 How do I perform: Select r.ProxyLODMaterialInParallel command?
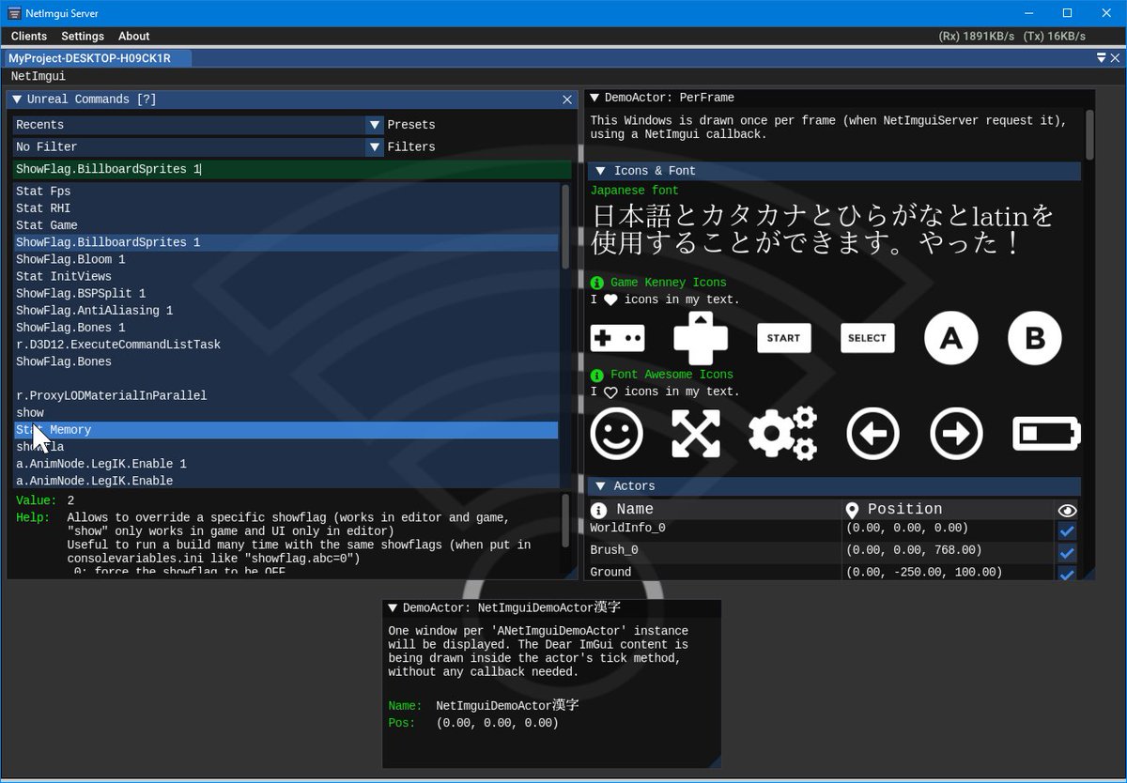(286, 396)
